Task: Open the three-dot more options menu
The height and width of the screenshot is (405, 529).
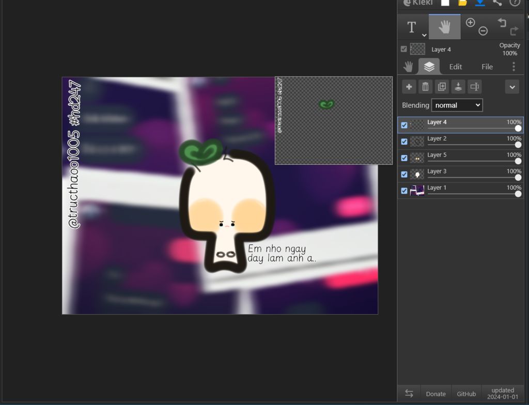Action: coord(514,67)
